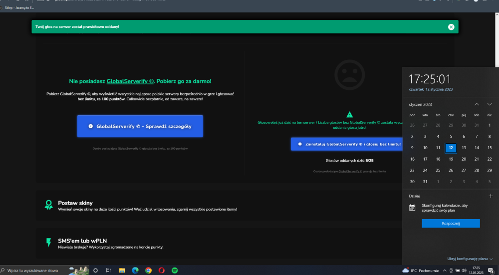Screen dimensions: 499x275
Task: Click the Rozpocznij button
Action: (x=451, y=224)
